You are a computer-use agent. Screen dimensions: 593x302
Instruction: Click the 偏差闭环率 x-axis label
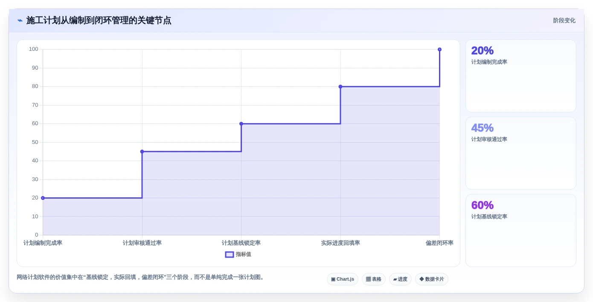pyautogui.click(x=439, y=243)
